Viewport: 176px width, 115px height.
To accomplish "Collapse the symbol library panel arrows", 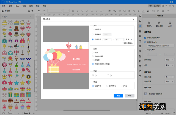I will click(x=32, y=11).
